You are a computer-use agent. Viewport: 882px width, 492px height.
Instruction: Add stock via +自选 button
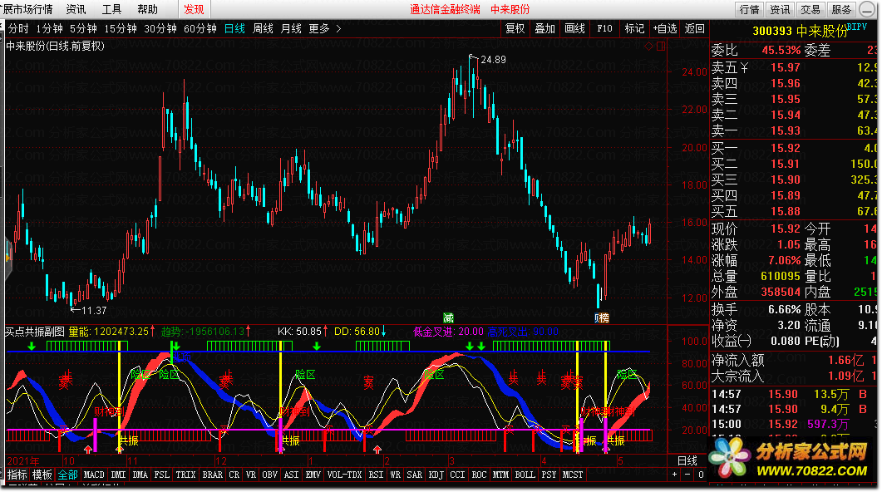[664, 29]
